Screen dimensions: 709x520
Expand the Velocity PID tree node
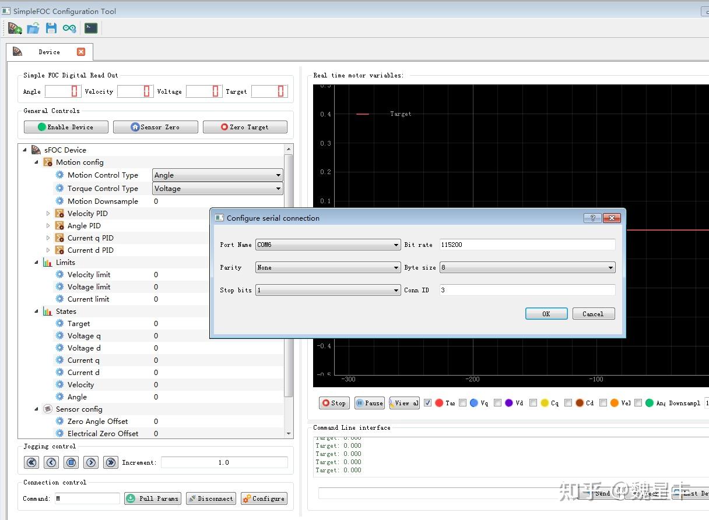pyautogui.click(x=48, y=214)
